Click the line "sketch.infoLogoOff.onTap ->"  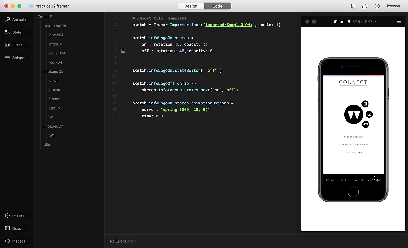pyautogui.click(x=164, y=83)
